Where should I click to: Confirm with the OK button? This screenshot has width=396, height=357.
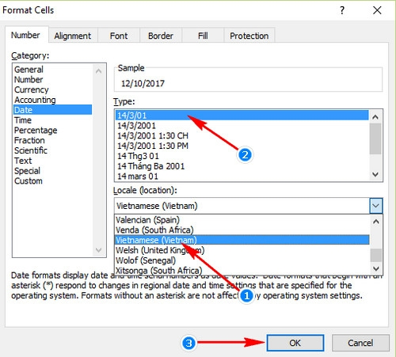pyautogui.click(x=295, y=343)
